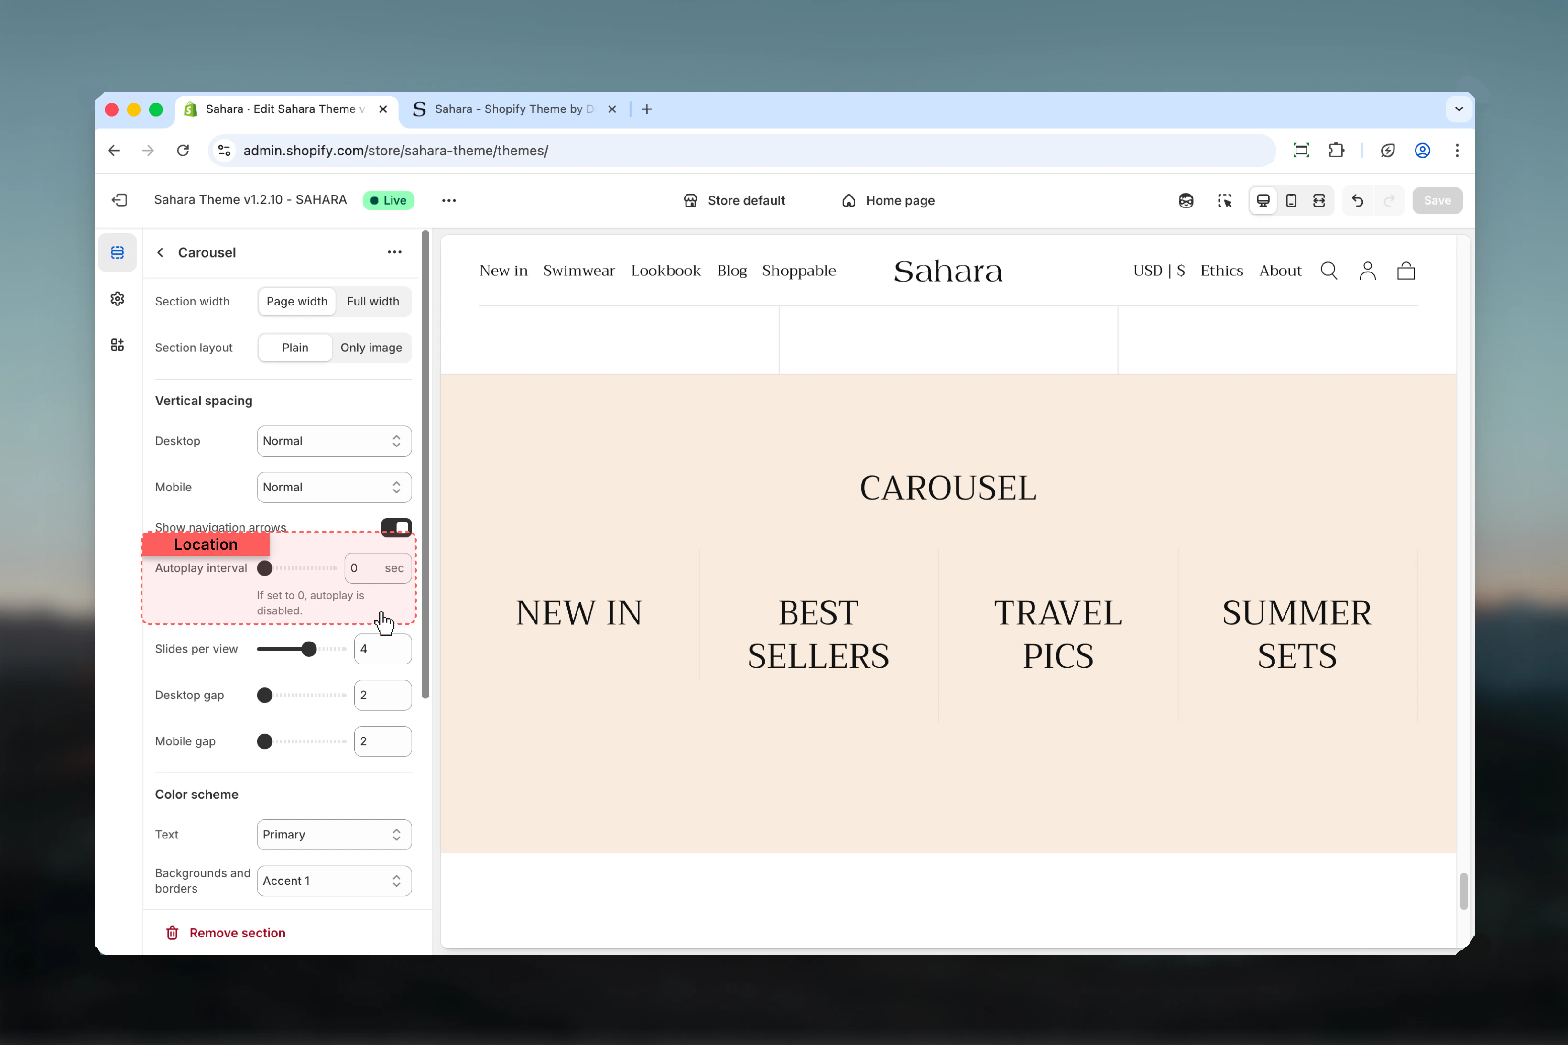
Task: Open a new browser tab
Action: click(x=646, y=109)
